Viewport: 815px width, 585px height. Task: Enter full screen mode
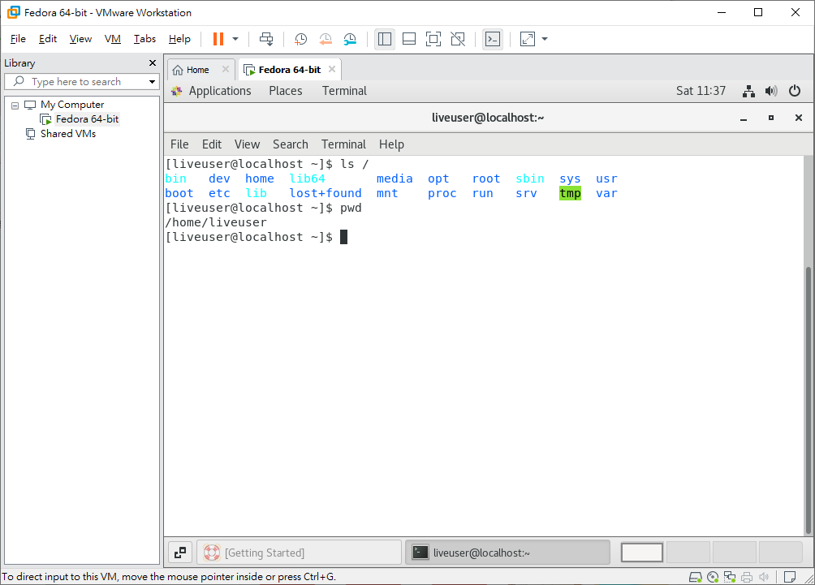[x=433, y=39]
